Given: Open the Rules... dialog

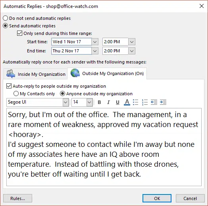Looking at the screenshot, I should pos(17,198).
